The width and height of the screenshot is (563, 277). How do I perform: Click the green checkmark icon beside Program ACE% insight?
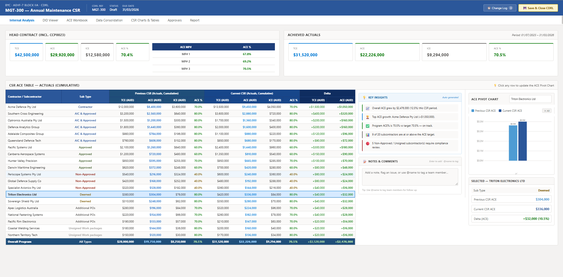click(x=368, y=126)
